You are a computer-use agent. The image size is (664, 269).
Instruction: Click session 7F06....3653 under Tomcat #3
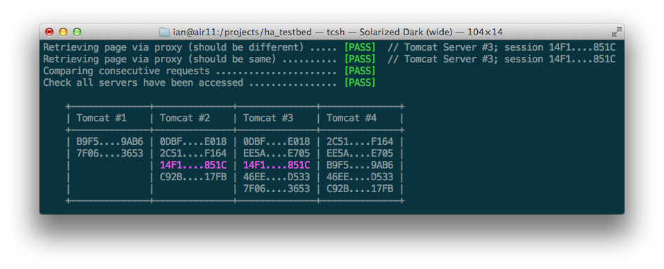point(276,189)
